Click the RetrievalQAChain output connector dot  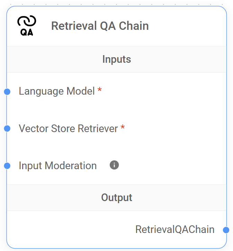[x=226, y=230]
